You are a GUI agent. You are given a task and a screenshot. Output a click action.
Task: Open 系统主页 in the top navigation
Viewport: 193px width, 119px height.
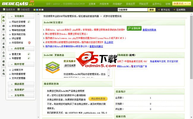click(130, 4)
